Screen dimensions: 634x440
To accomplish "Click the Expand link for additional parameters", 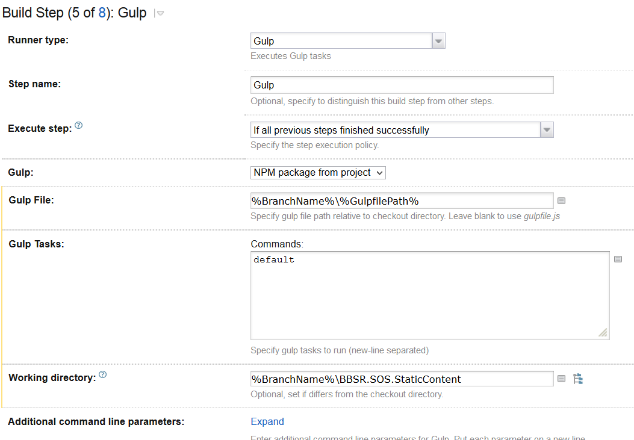I will (267, 422).
